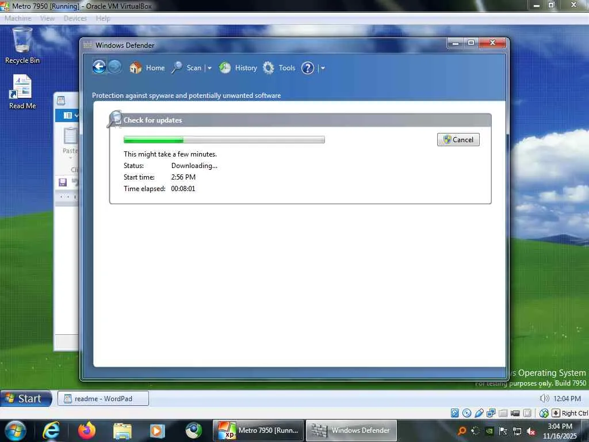589x442 pixels.
Task: Click the VirtualBox network status icon
Action: coord(491,413)
